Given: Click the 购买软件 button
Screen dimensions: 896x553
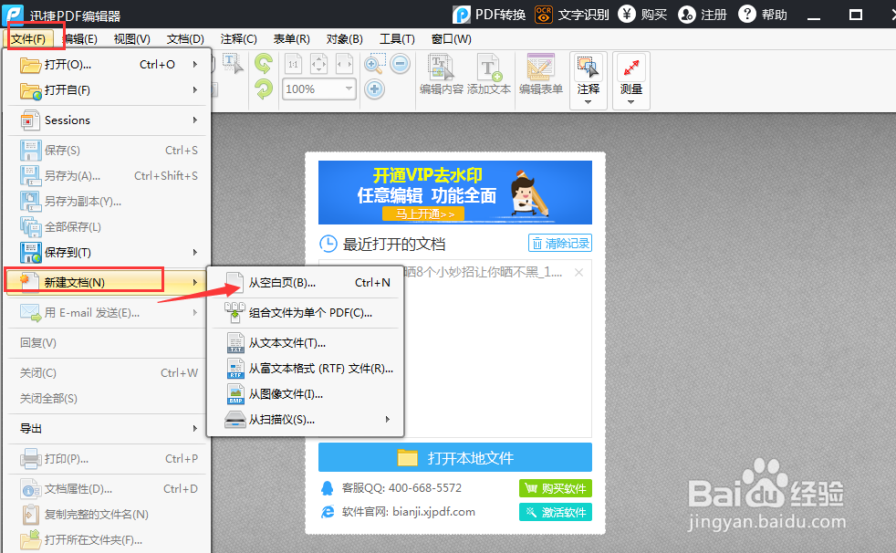Looking at the screenshot, I should coord(556,488).
